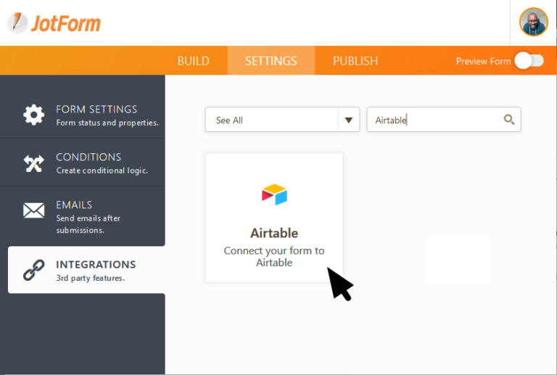Click the Airtable search field
The width and height of the screenshot is (557, 375).
444,120
